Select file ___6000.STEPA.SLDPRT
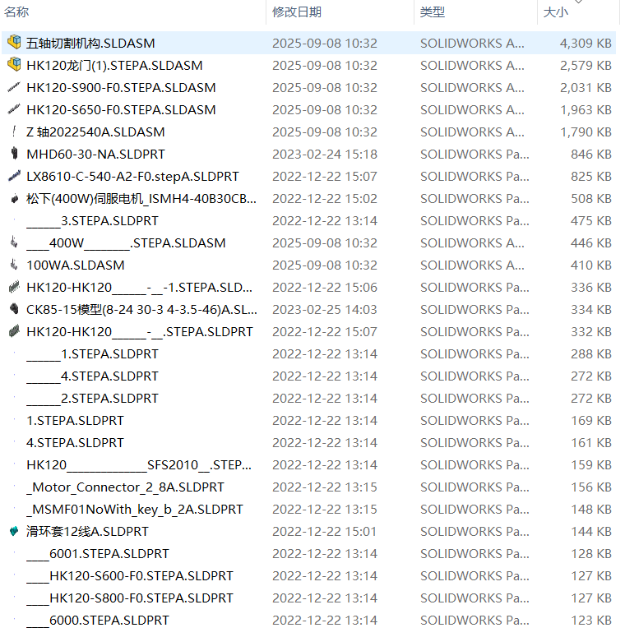Image resolution: width=625 pixels, height=637 pixels. [x=98, y=621]
